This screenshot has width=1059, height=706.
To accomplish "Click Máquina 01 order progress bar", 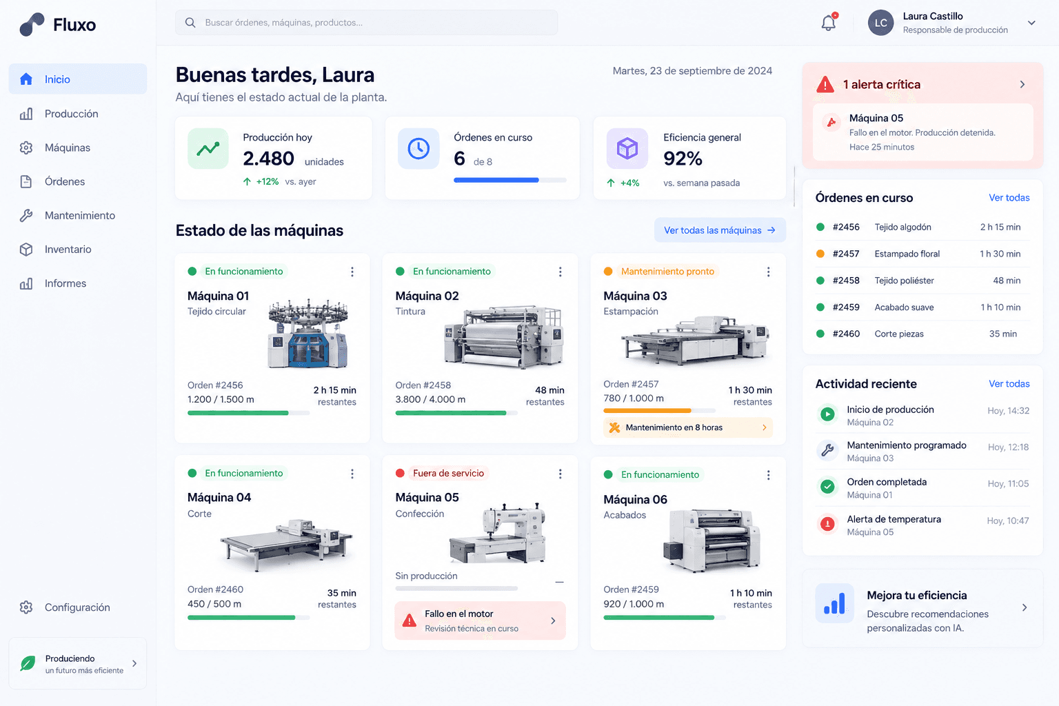I will click(x=249, y=413).
